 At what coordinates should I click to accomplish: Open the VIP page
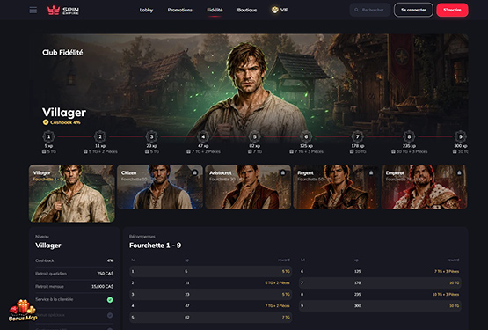pos(280,10)
